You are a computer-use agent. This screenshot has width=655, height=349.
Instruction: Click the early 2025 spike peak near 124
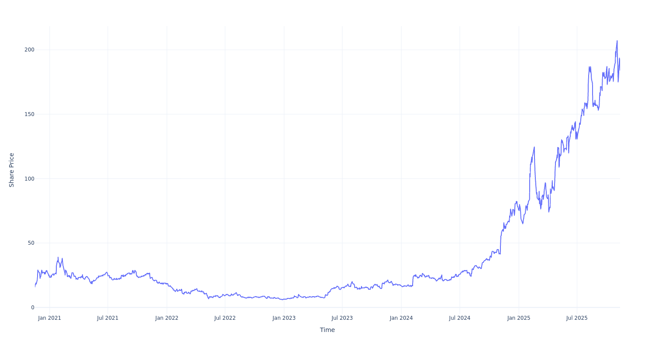534,147
